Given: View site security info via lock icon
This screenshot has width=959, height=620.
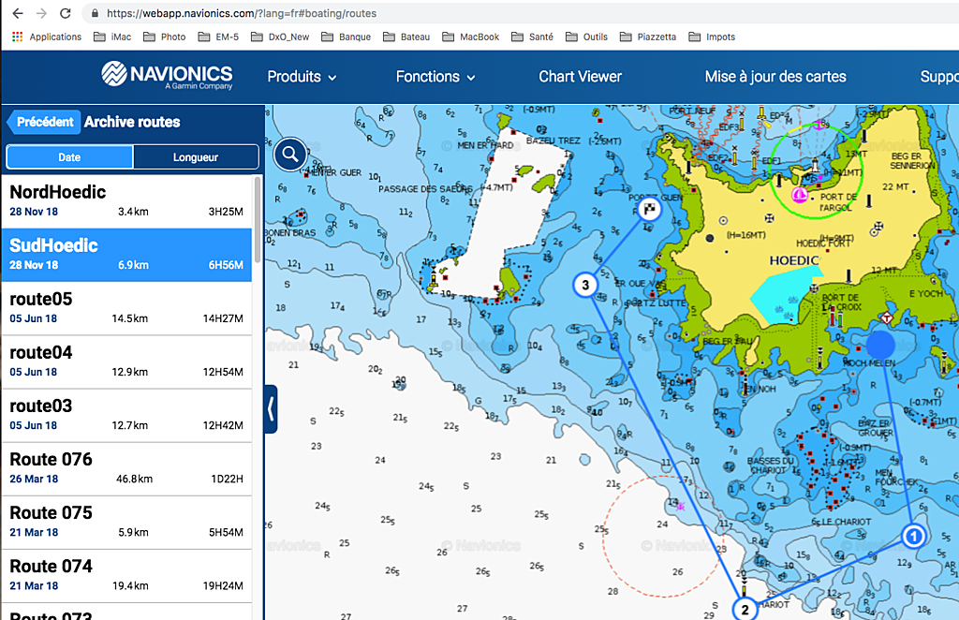Looking at the screenshot, I should pyautogui.click(x=95, y=13).
